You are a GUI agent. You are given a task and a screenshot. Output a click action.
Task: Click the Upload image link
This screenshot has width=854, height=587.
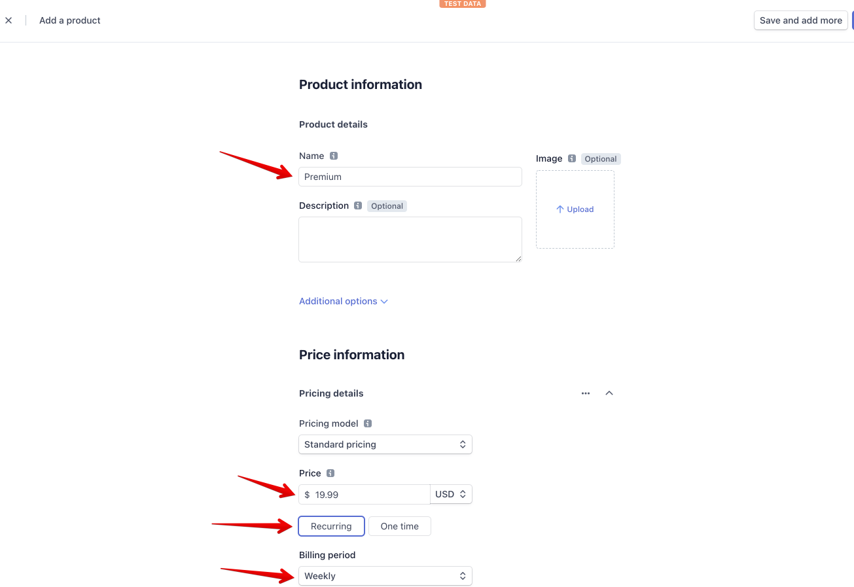click(575, 209)
